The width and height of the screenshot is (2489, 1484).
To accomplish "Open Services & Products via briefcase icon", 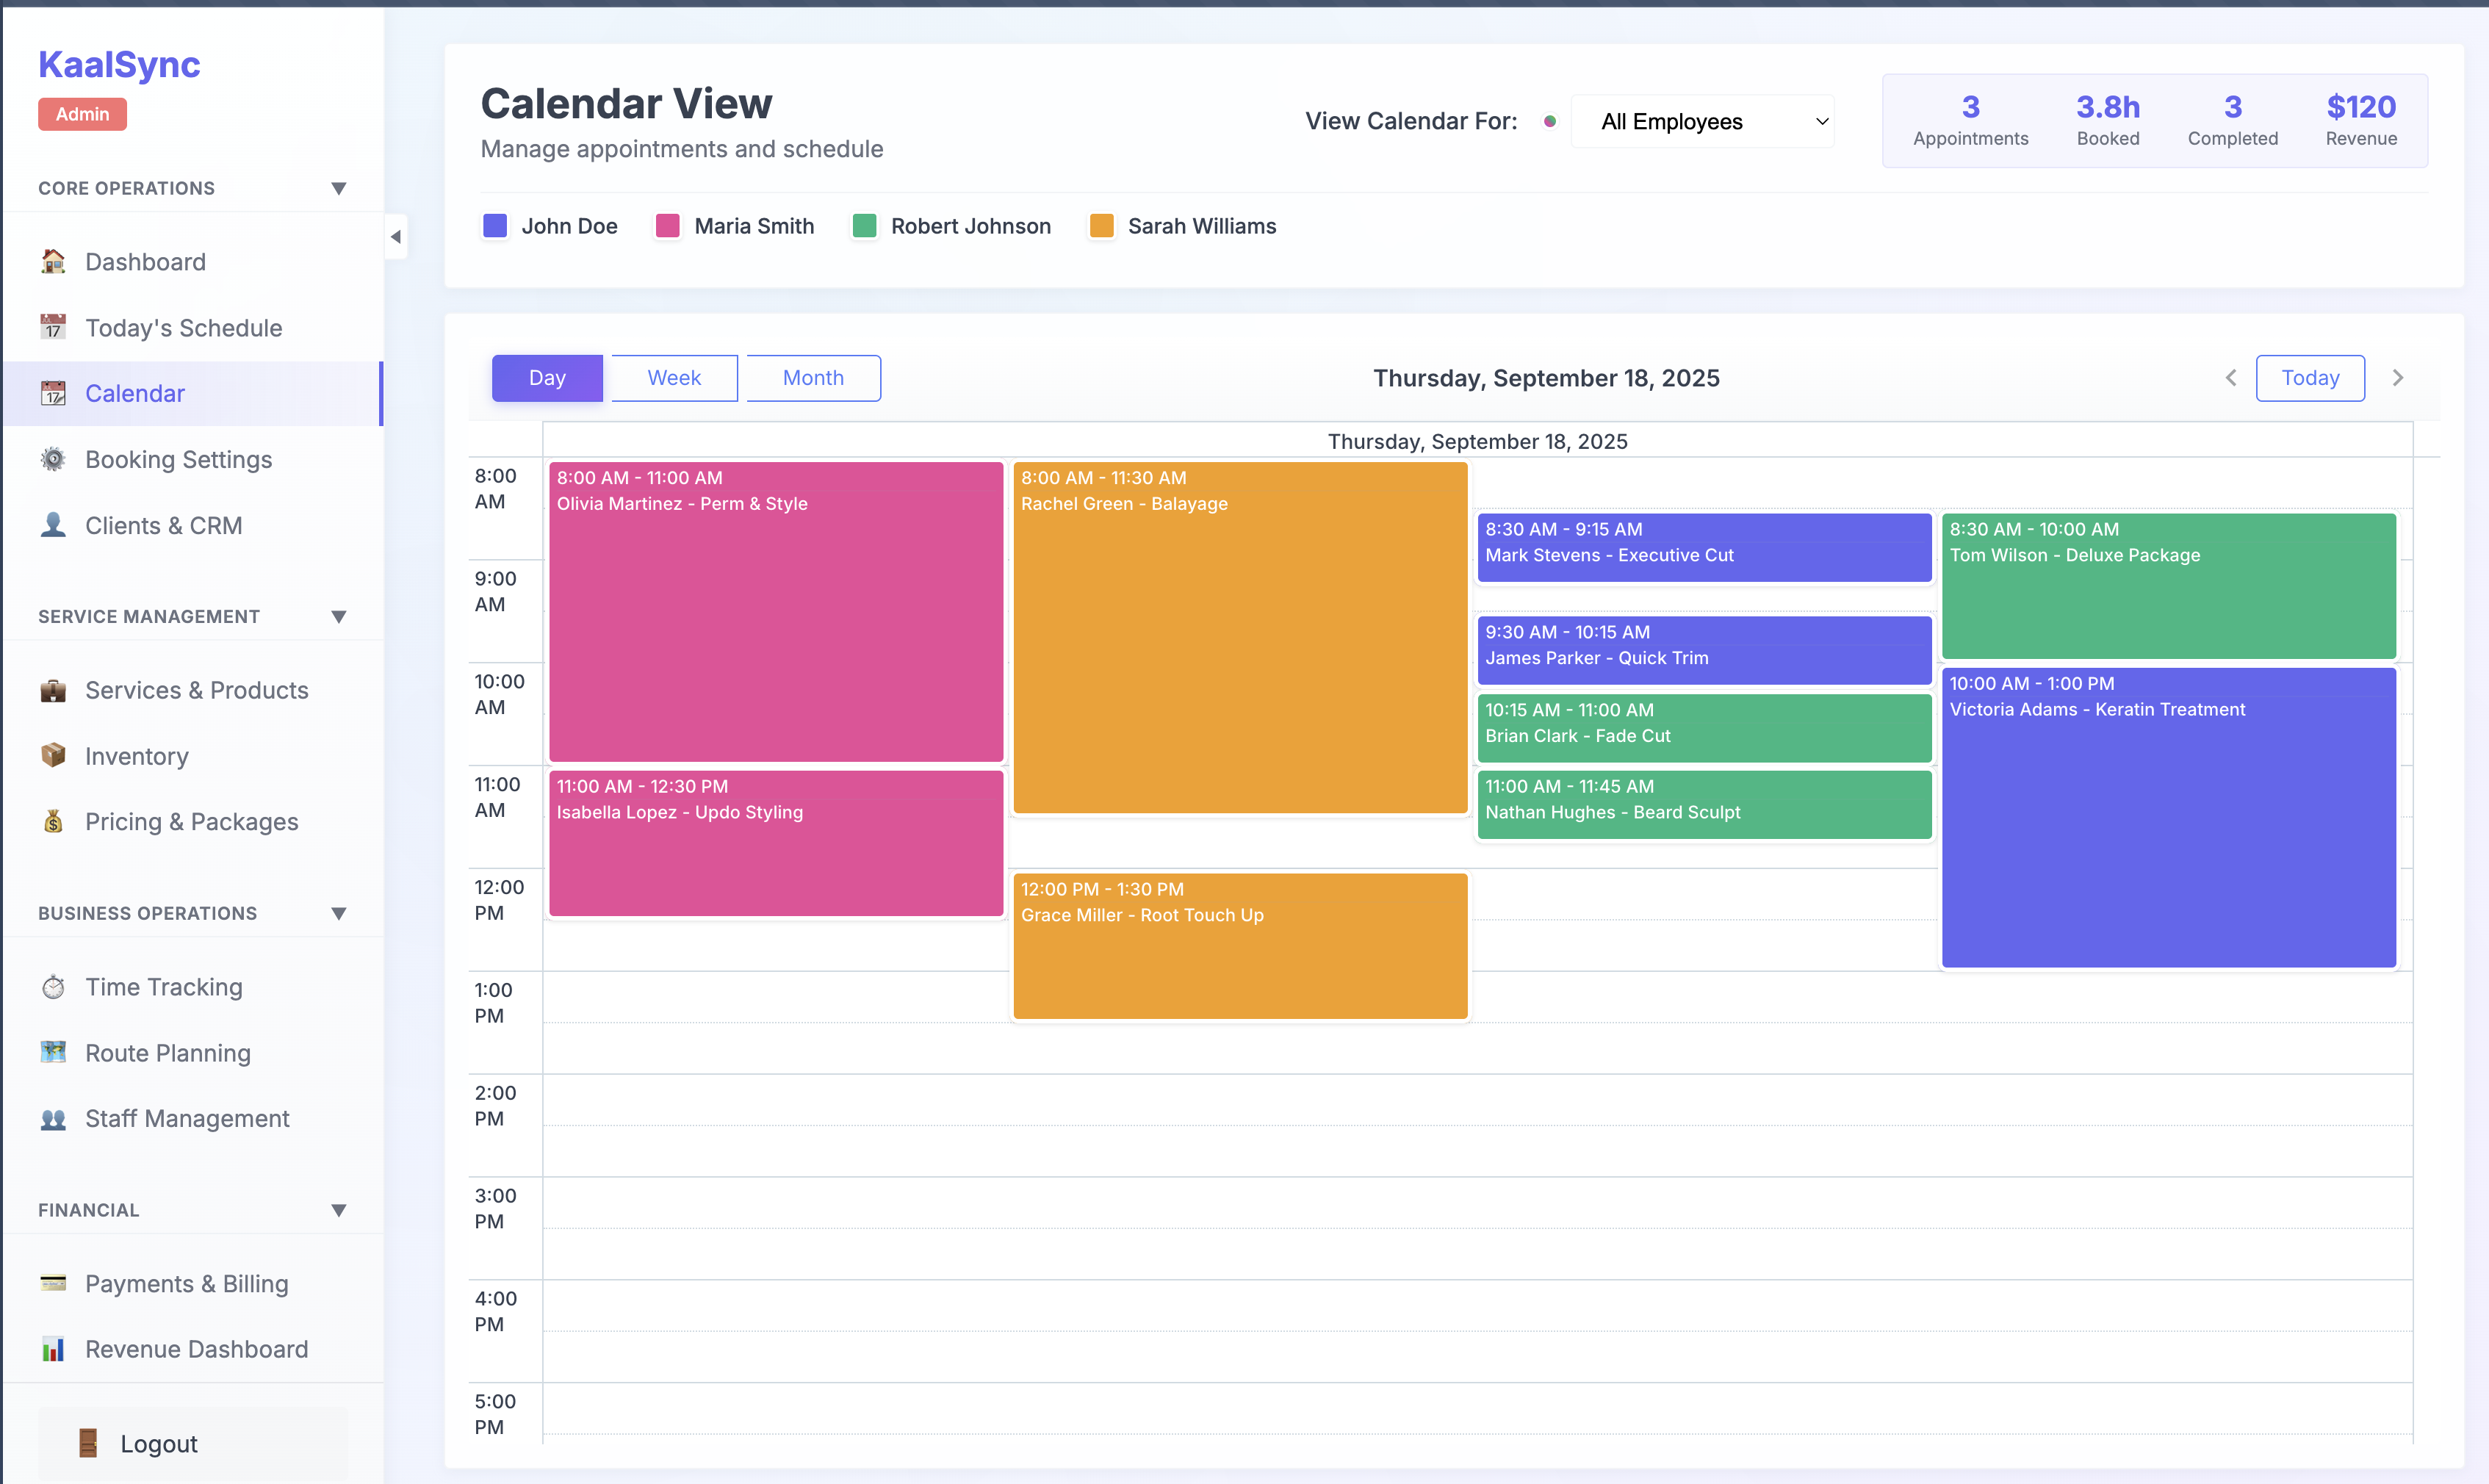I will pos(53,690).
